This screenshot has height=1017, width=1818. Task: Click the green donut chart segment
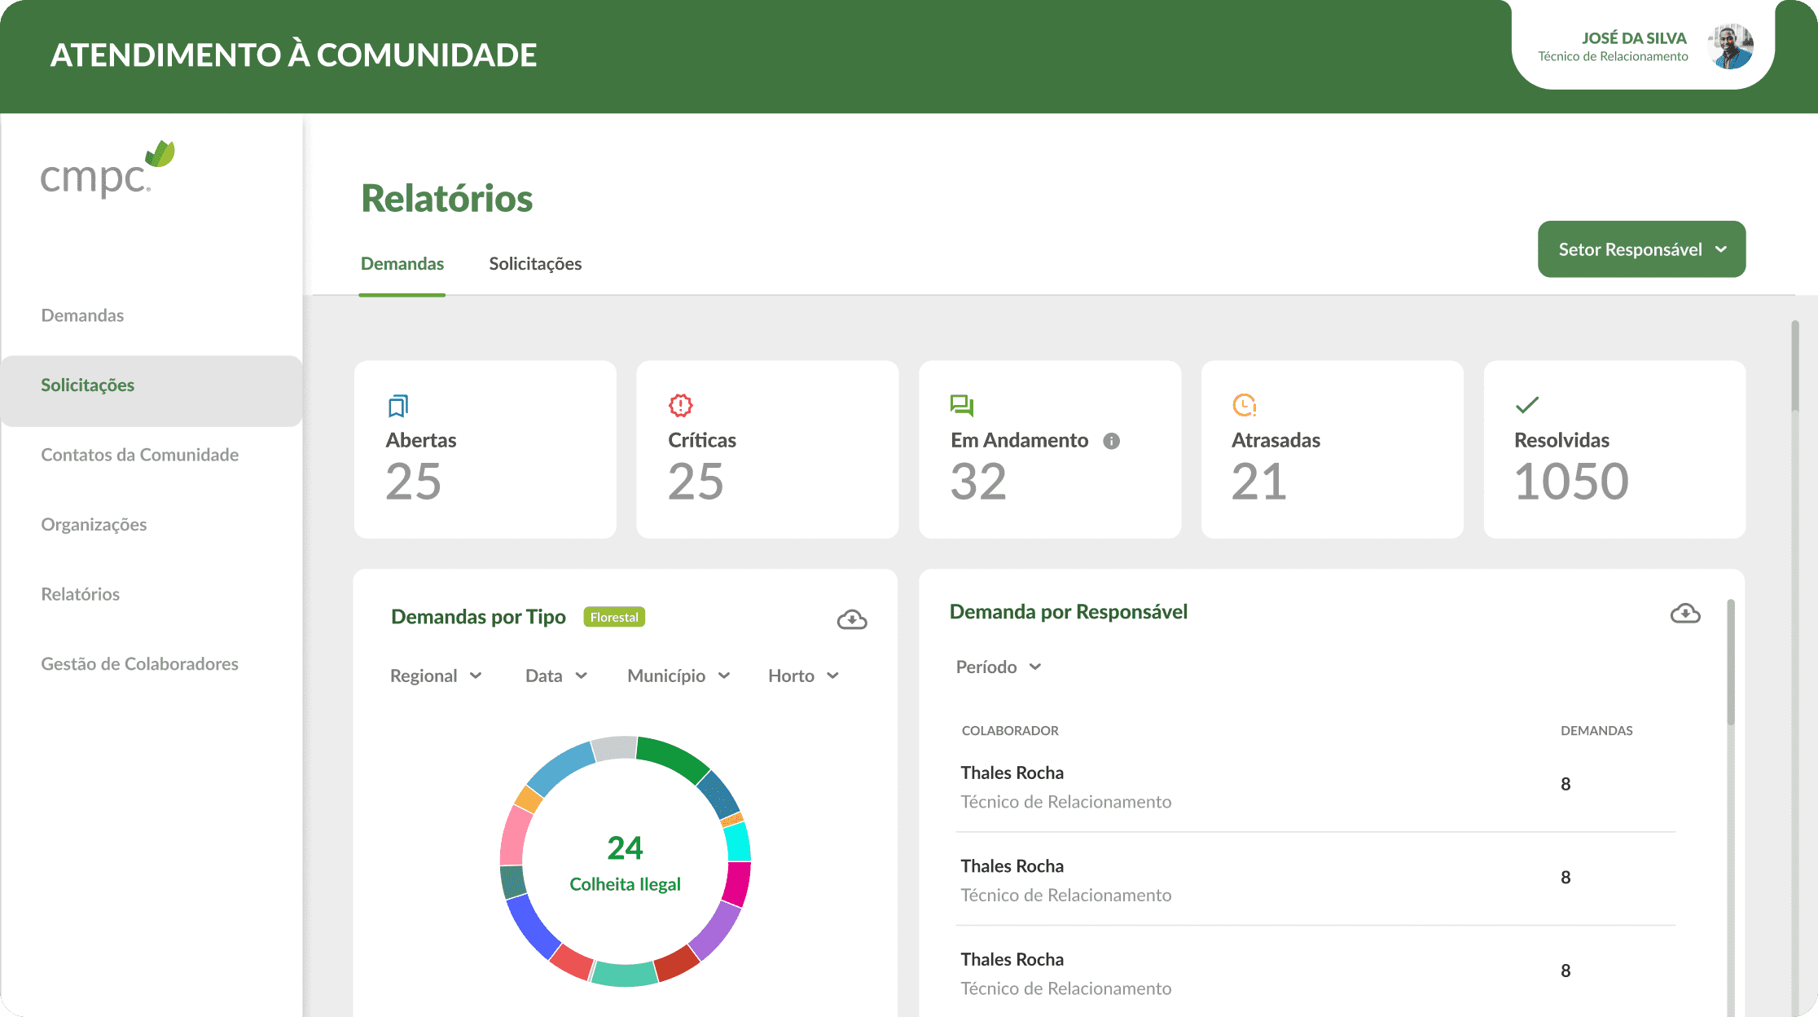(673, 757)
